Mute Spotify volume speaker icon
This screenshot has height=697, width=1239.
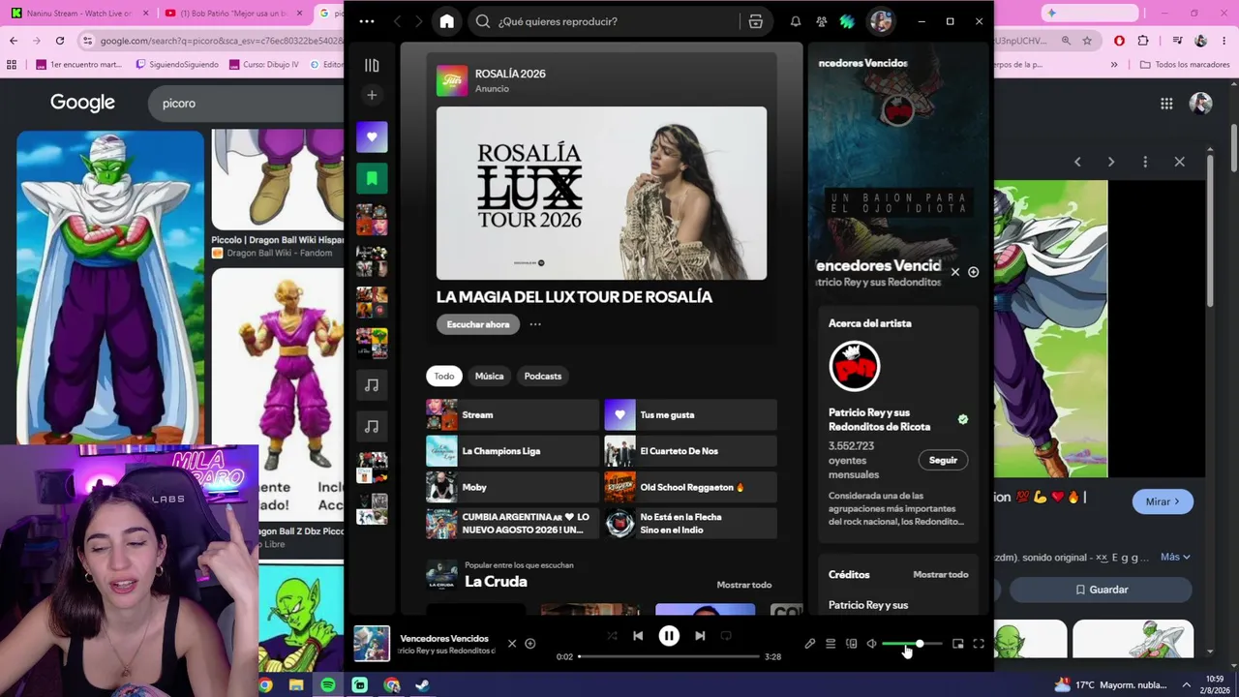click(x=871, y=644)
